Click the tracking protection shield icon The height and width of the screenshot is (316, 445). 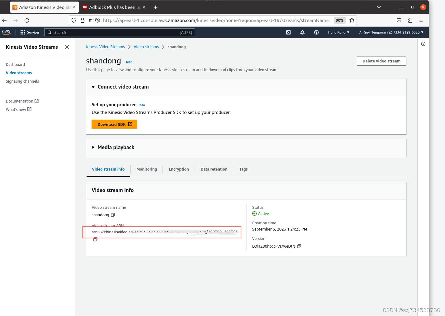[74, 20]
